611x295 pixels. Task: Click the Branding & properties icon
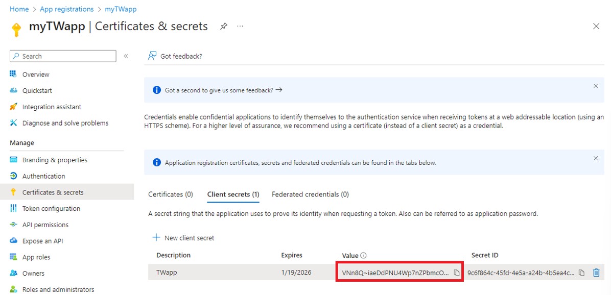(14, 160)
